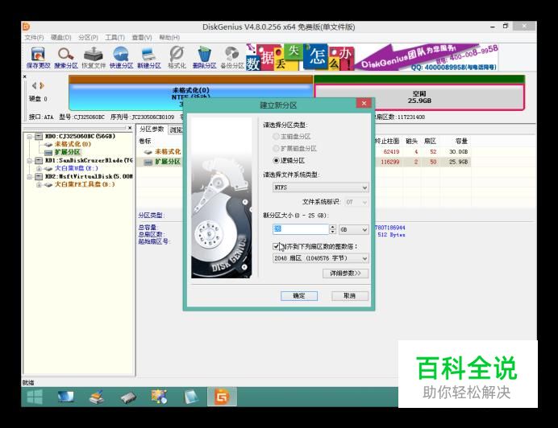Open the monitor icon on the taskbar
The image size is (558, 428).
click(x=66, y=397)
